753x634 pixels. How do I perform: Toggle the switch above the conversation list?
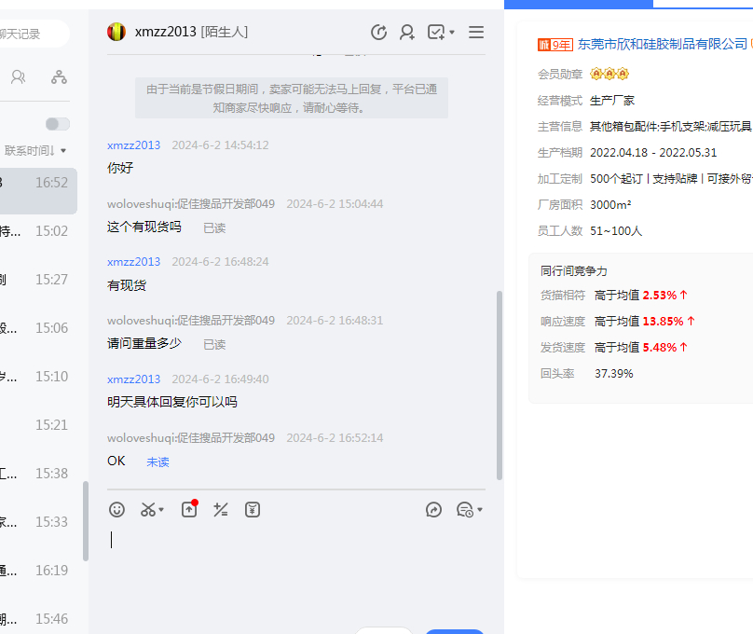58,124
